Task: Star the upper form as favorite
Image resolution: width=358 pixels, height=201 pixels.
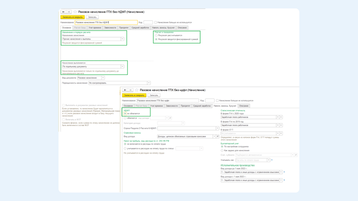Action: pos(75,12)
